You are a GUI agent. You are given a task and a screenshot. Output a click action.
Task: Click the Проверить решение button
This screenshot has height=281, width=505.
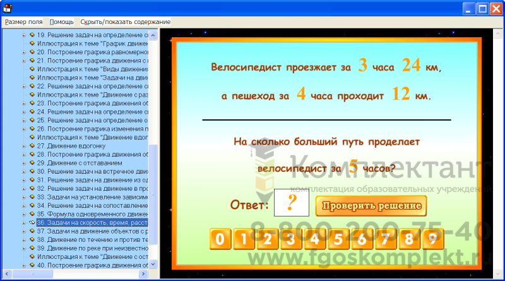[371, 206]
